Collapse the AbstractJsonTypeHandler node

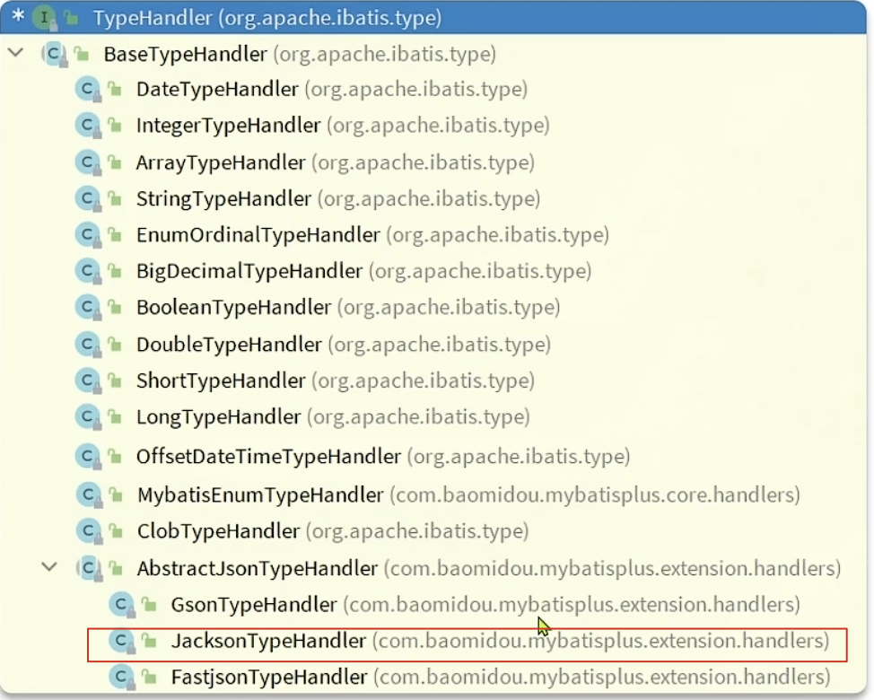49,568
